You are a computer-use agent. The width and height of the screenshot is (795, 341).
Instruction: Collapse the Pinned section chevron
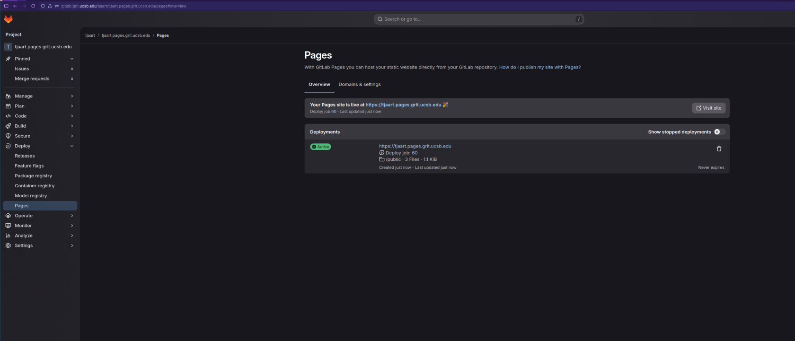tap(72, 59)
